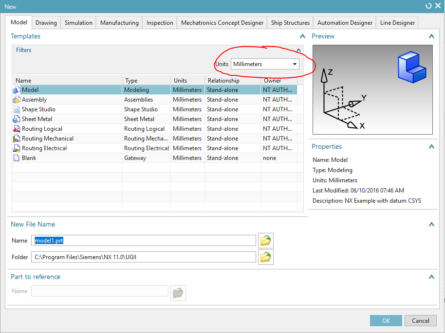Open the browse icon beside Folder path
Image resolution: width=445 pixels, height=333 pixels.
pyautogui.click(x=265, y=257)
